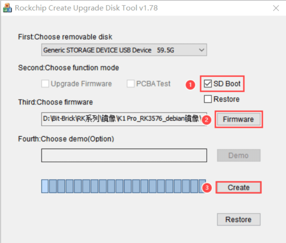Enable the Upgrade Firmware checkbox
The width and height of the screenshot is (286, 243).
pos(45,84)
